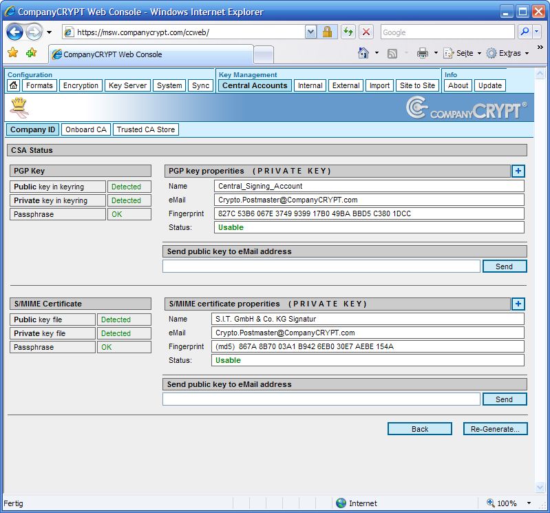The width and height of the screenshot is (550, 513).
Task: Click the Add to Favorites icon
Action: (31, 53)
